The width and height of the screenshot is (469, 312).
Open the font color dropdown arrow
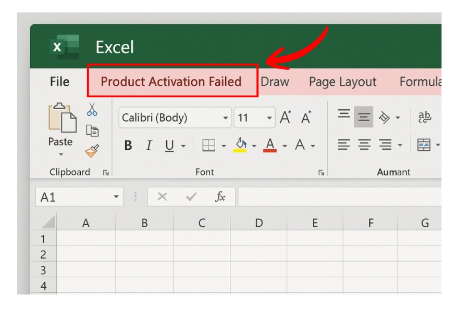[285, 146]
